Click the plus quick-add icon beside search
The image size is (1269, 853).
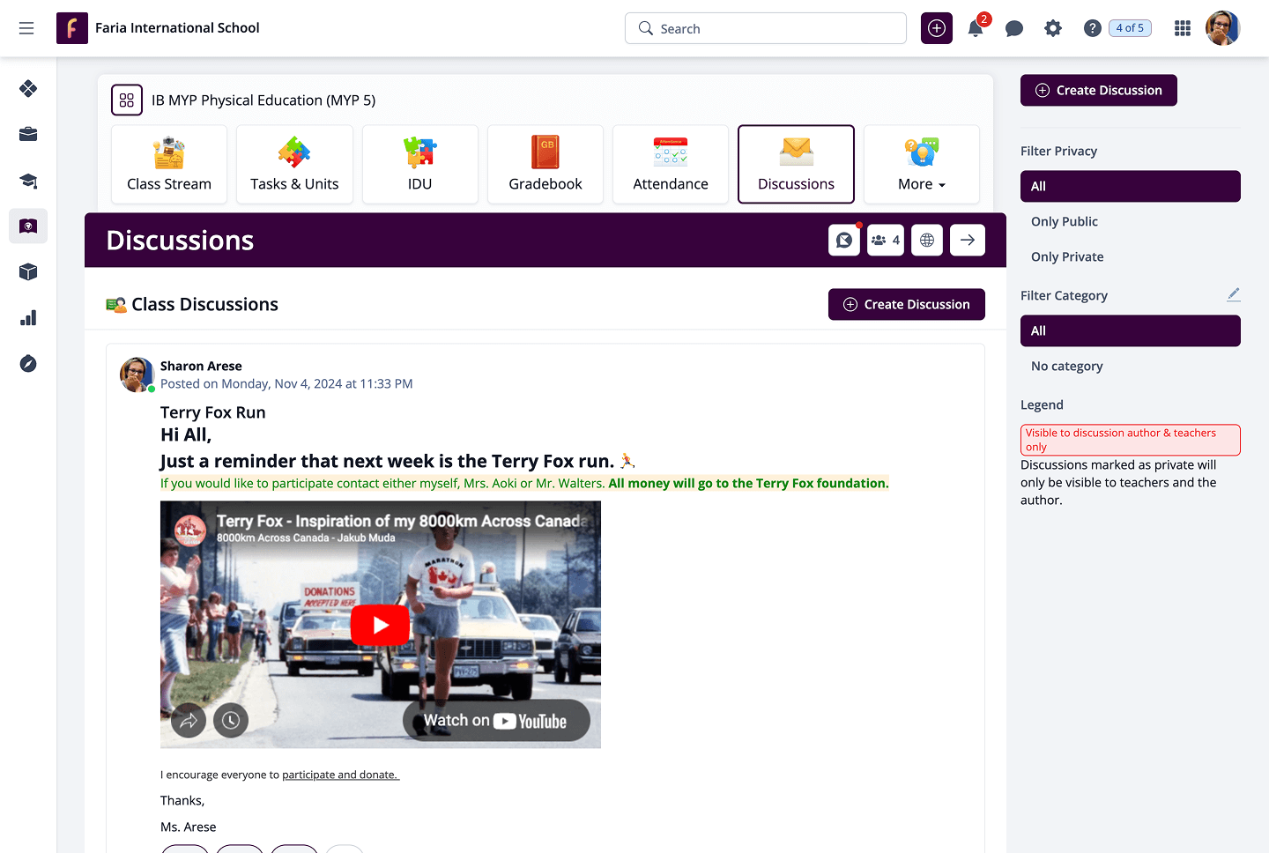pos(937,29)
